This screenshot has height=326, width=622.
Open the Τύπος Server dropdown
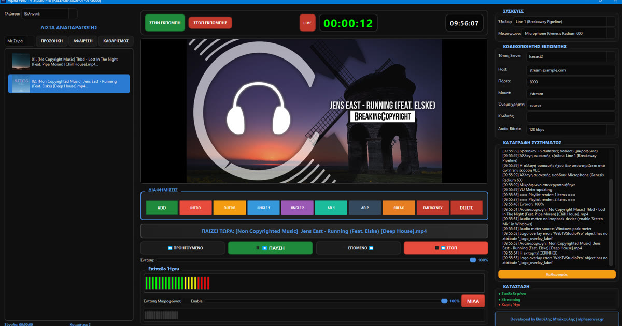571,56
